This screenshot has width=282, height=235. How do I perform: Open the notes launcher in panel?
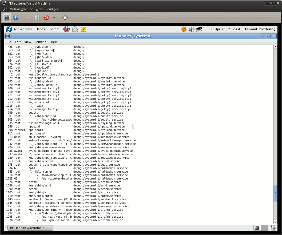(x=83, y=29)
